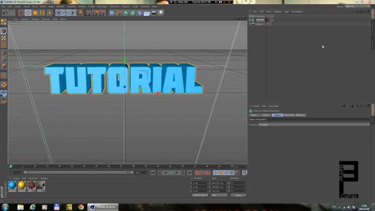Play the animation forward
Image resolution: width=375 pixels, height=211 pixels.
(171, 173)
